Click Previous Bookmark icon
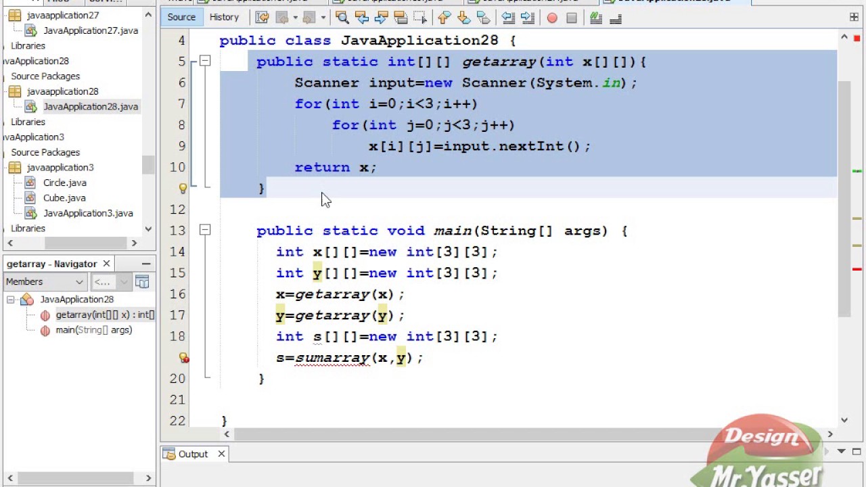 click(445, 18)
